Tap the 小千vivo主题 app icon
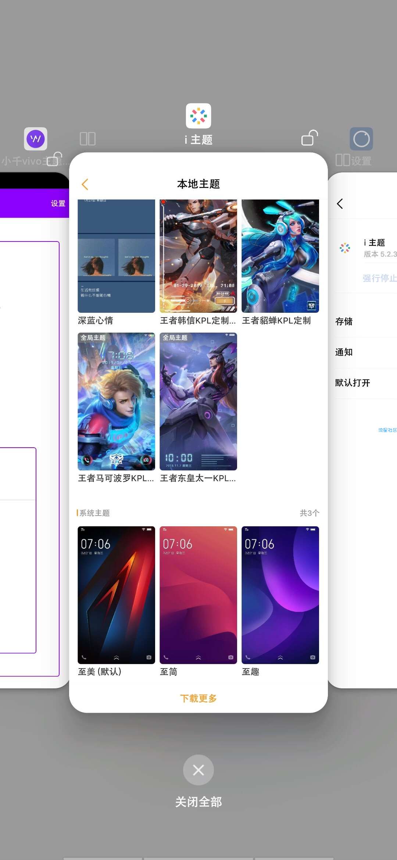The image size is (397, 860). (x=36, y=139)
